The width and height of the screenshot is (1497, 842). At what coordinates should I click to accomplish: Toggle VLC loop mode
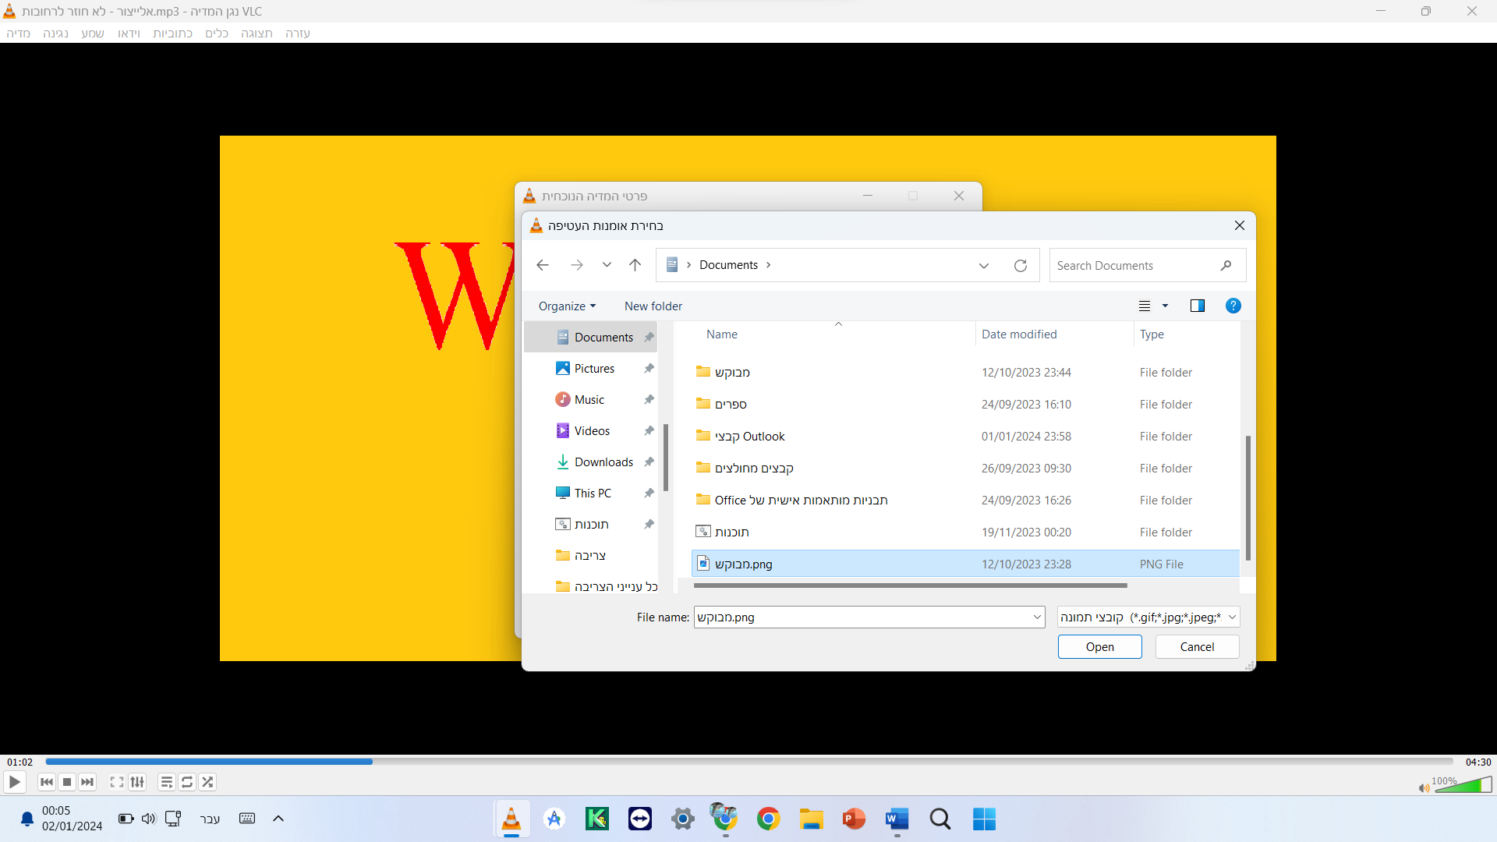(187, 782)
